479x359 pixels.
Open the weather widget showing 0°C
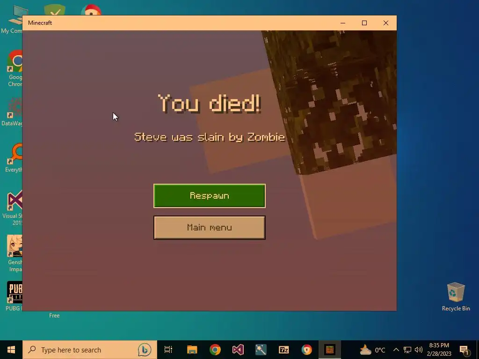tap(372, 350)
